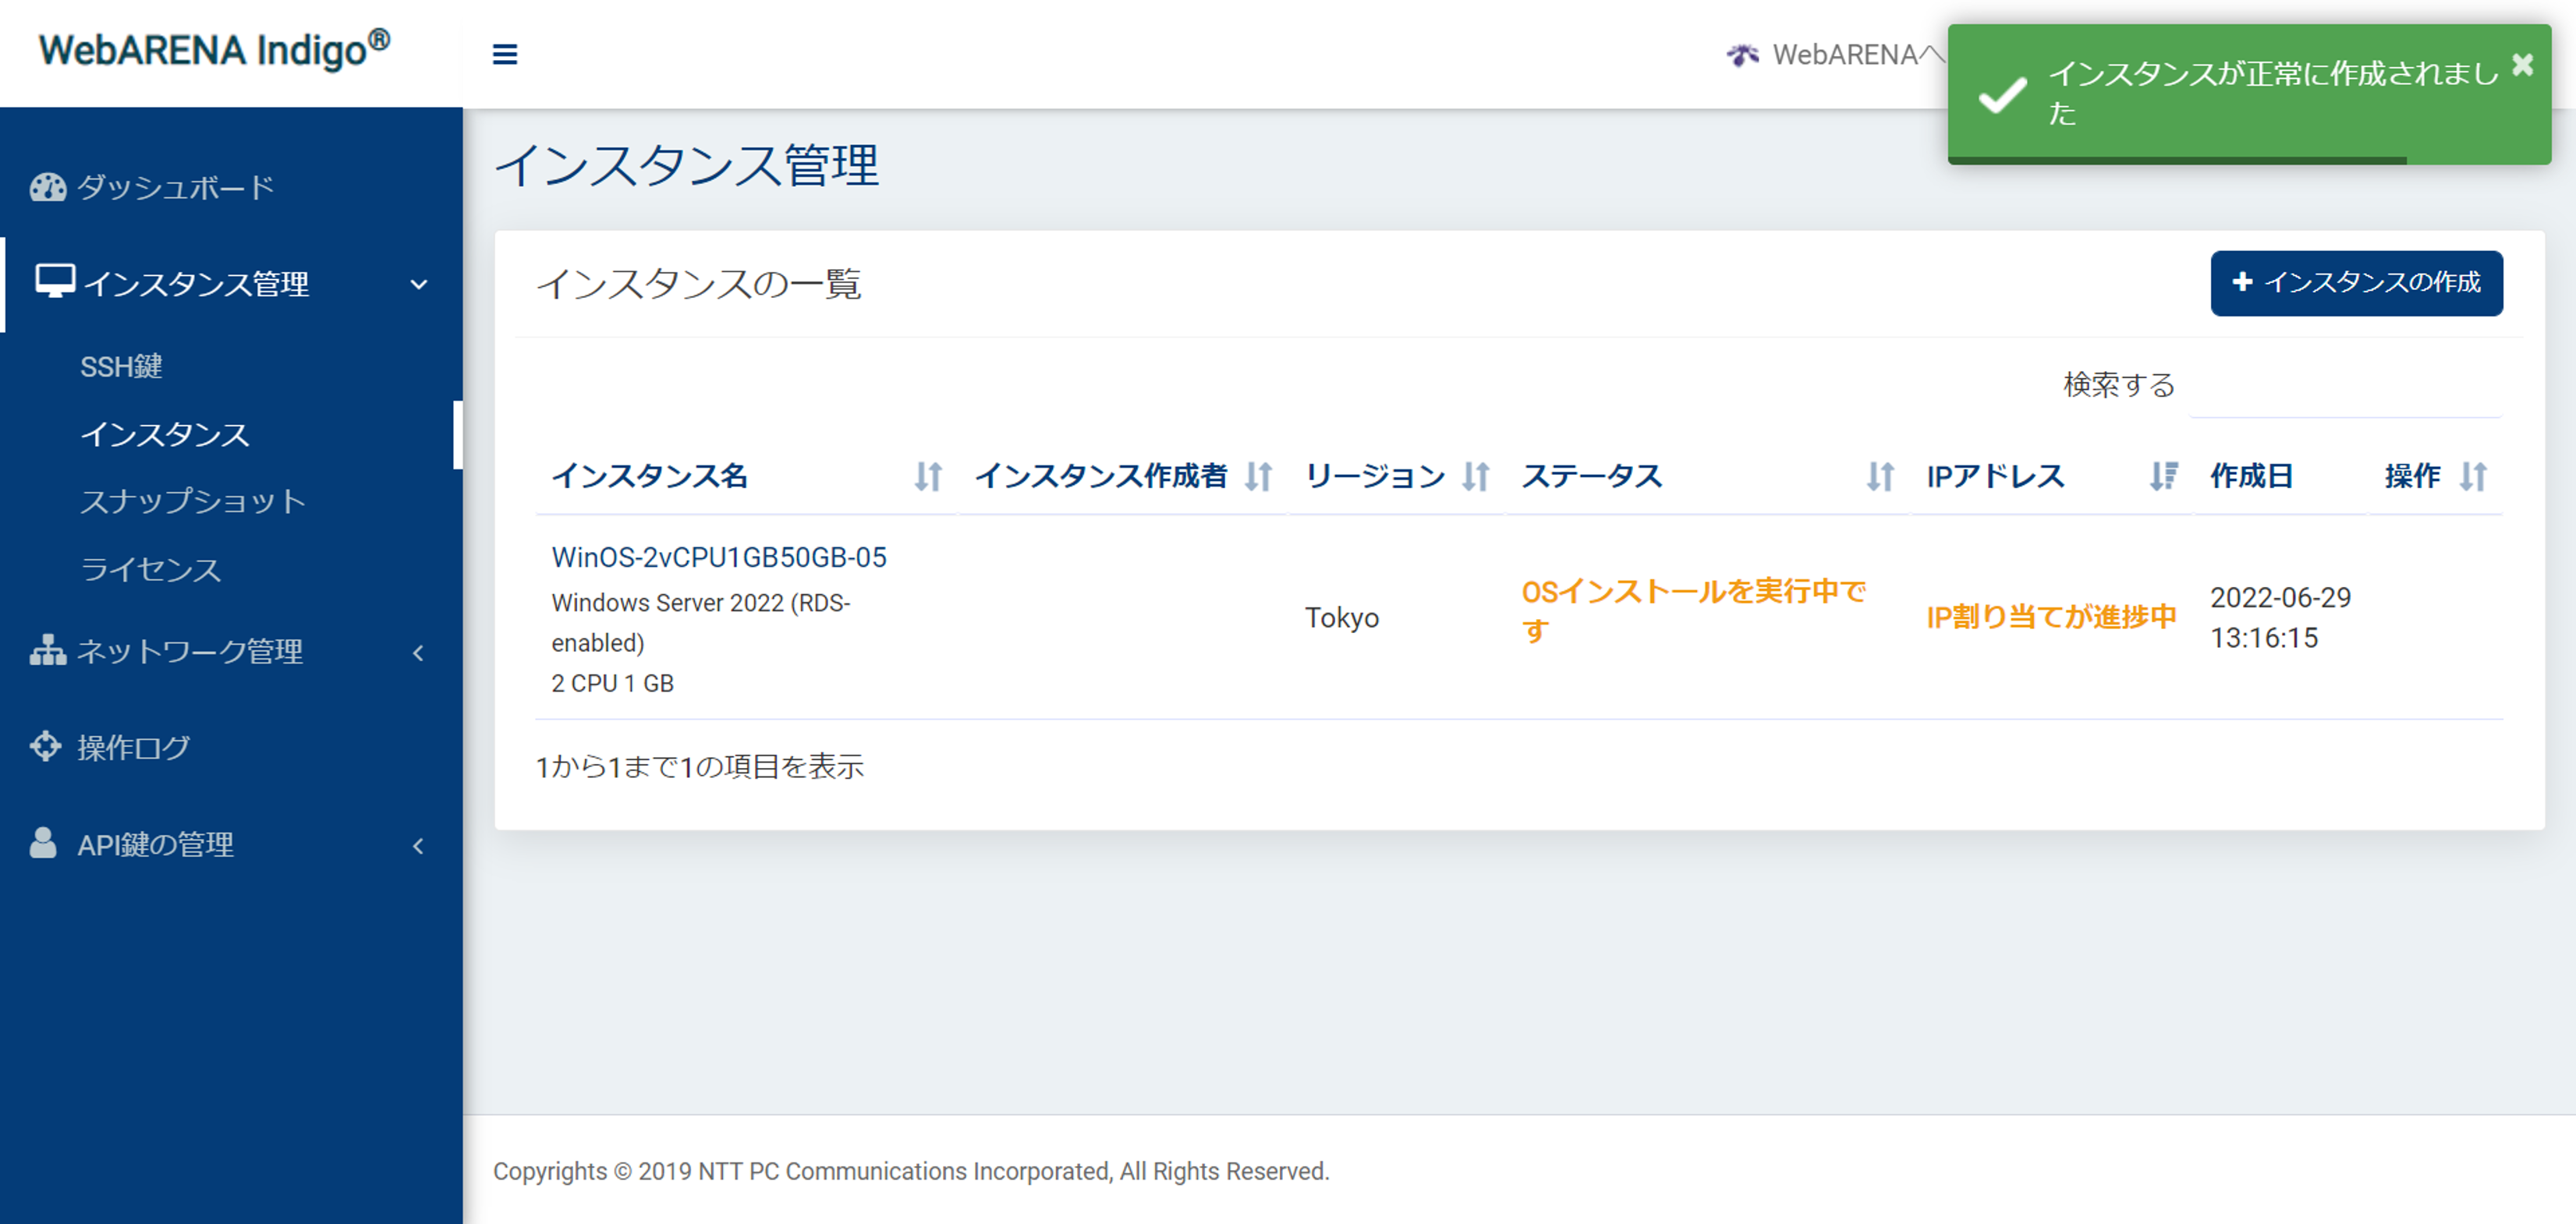The width and height of the screenshot is (2576, 1224).
Task: Click the hamburger menu icon
Action: tap(505, 55)
